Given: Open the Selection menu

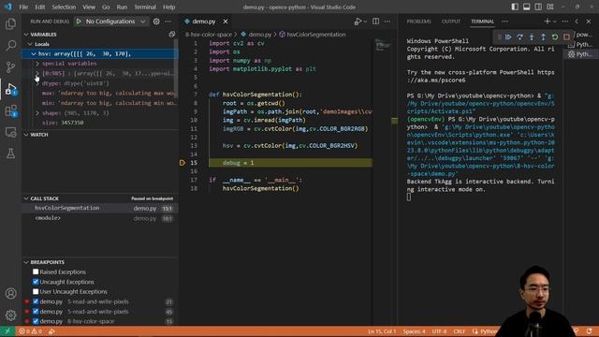Looking at the screenshot, I should coord(64,7).
